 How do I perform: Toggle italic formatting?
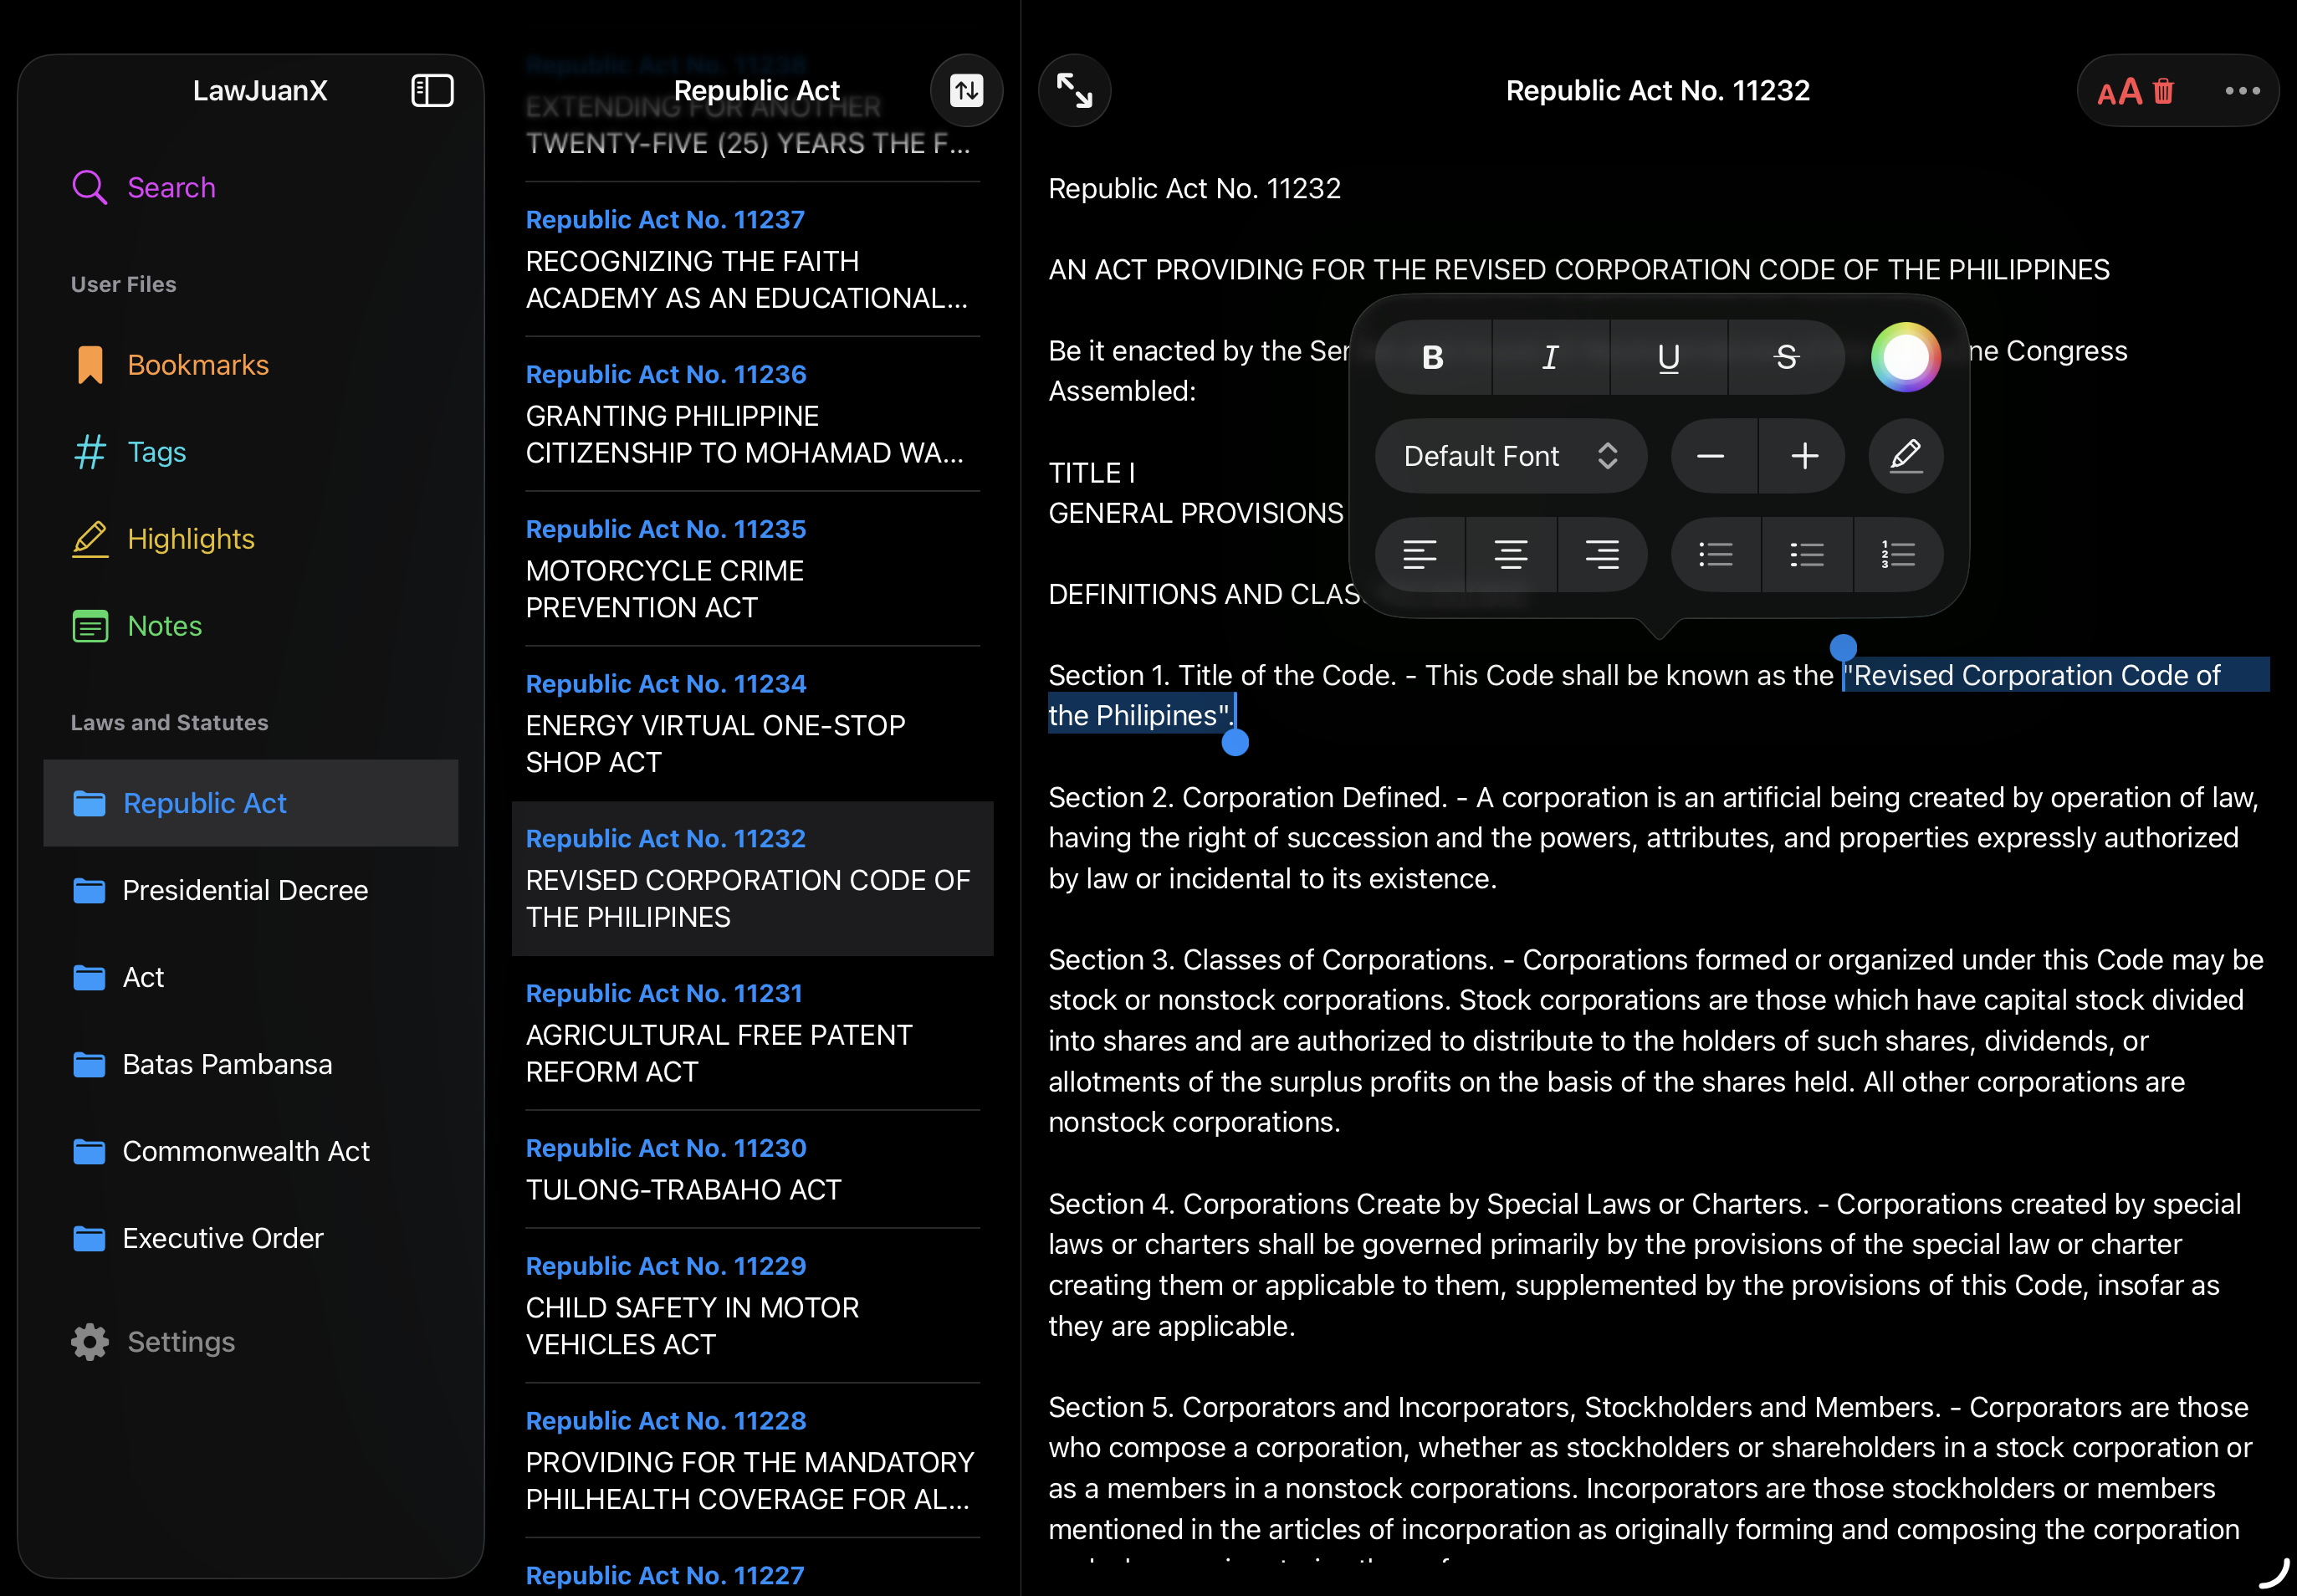coord(1551,357)
